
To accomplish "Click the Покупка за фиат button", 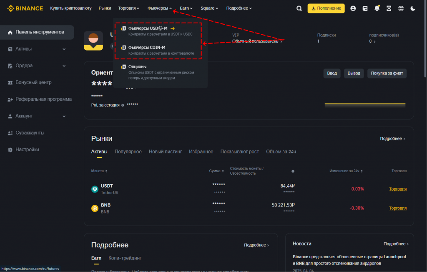I will [x=387, y=74].
